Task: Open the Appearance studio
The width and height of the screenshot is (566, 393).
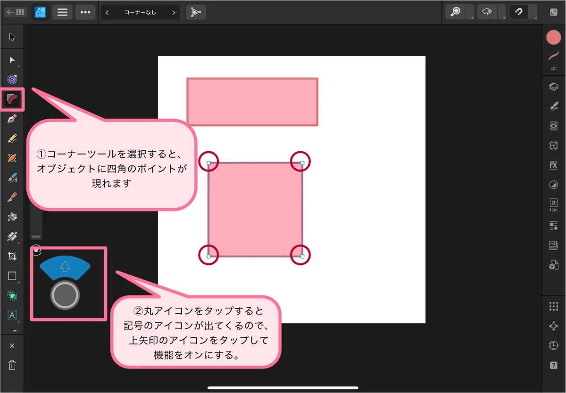Action: (554, 126)
